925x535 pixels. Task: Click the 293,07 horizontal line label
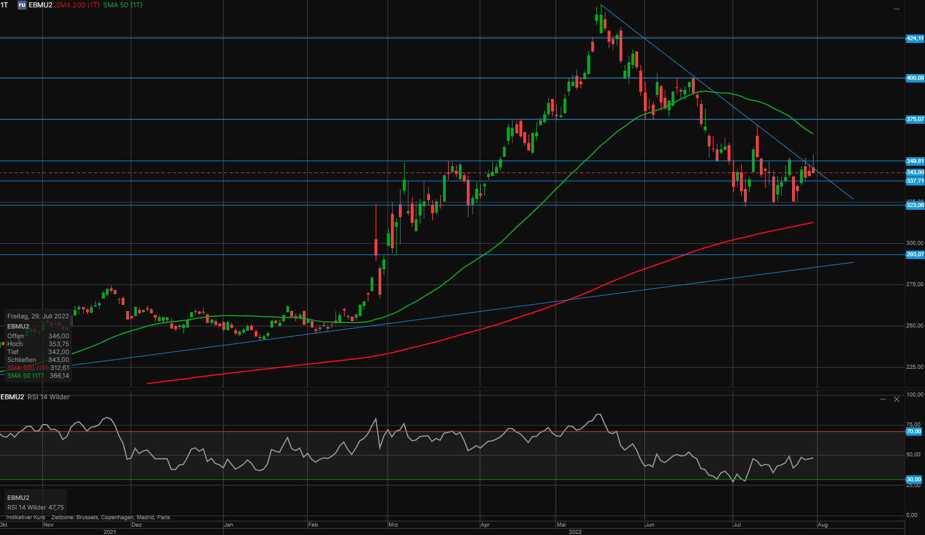point(914,254)
